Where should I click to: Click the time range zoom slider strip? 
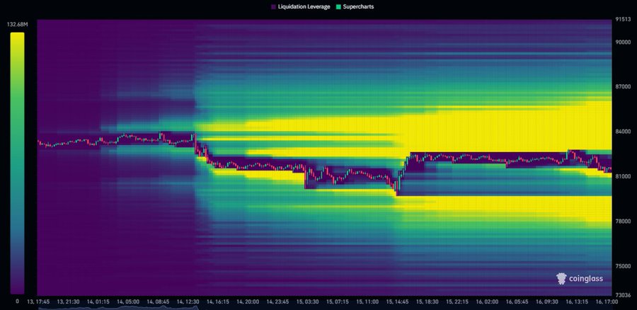pyautogui.click(x=324, y=308)
